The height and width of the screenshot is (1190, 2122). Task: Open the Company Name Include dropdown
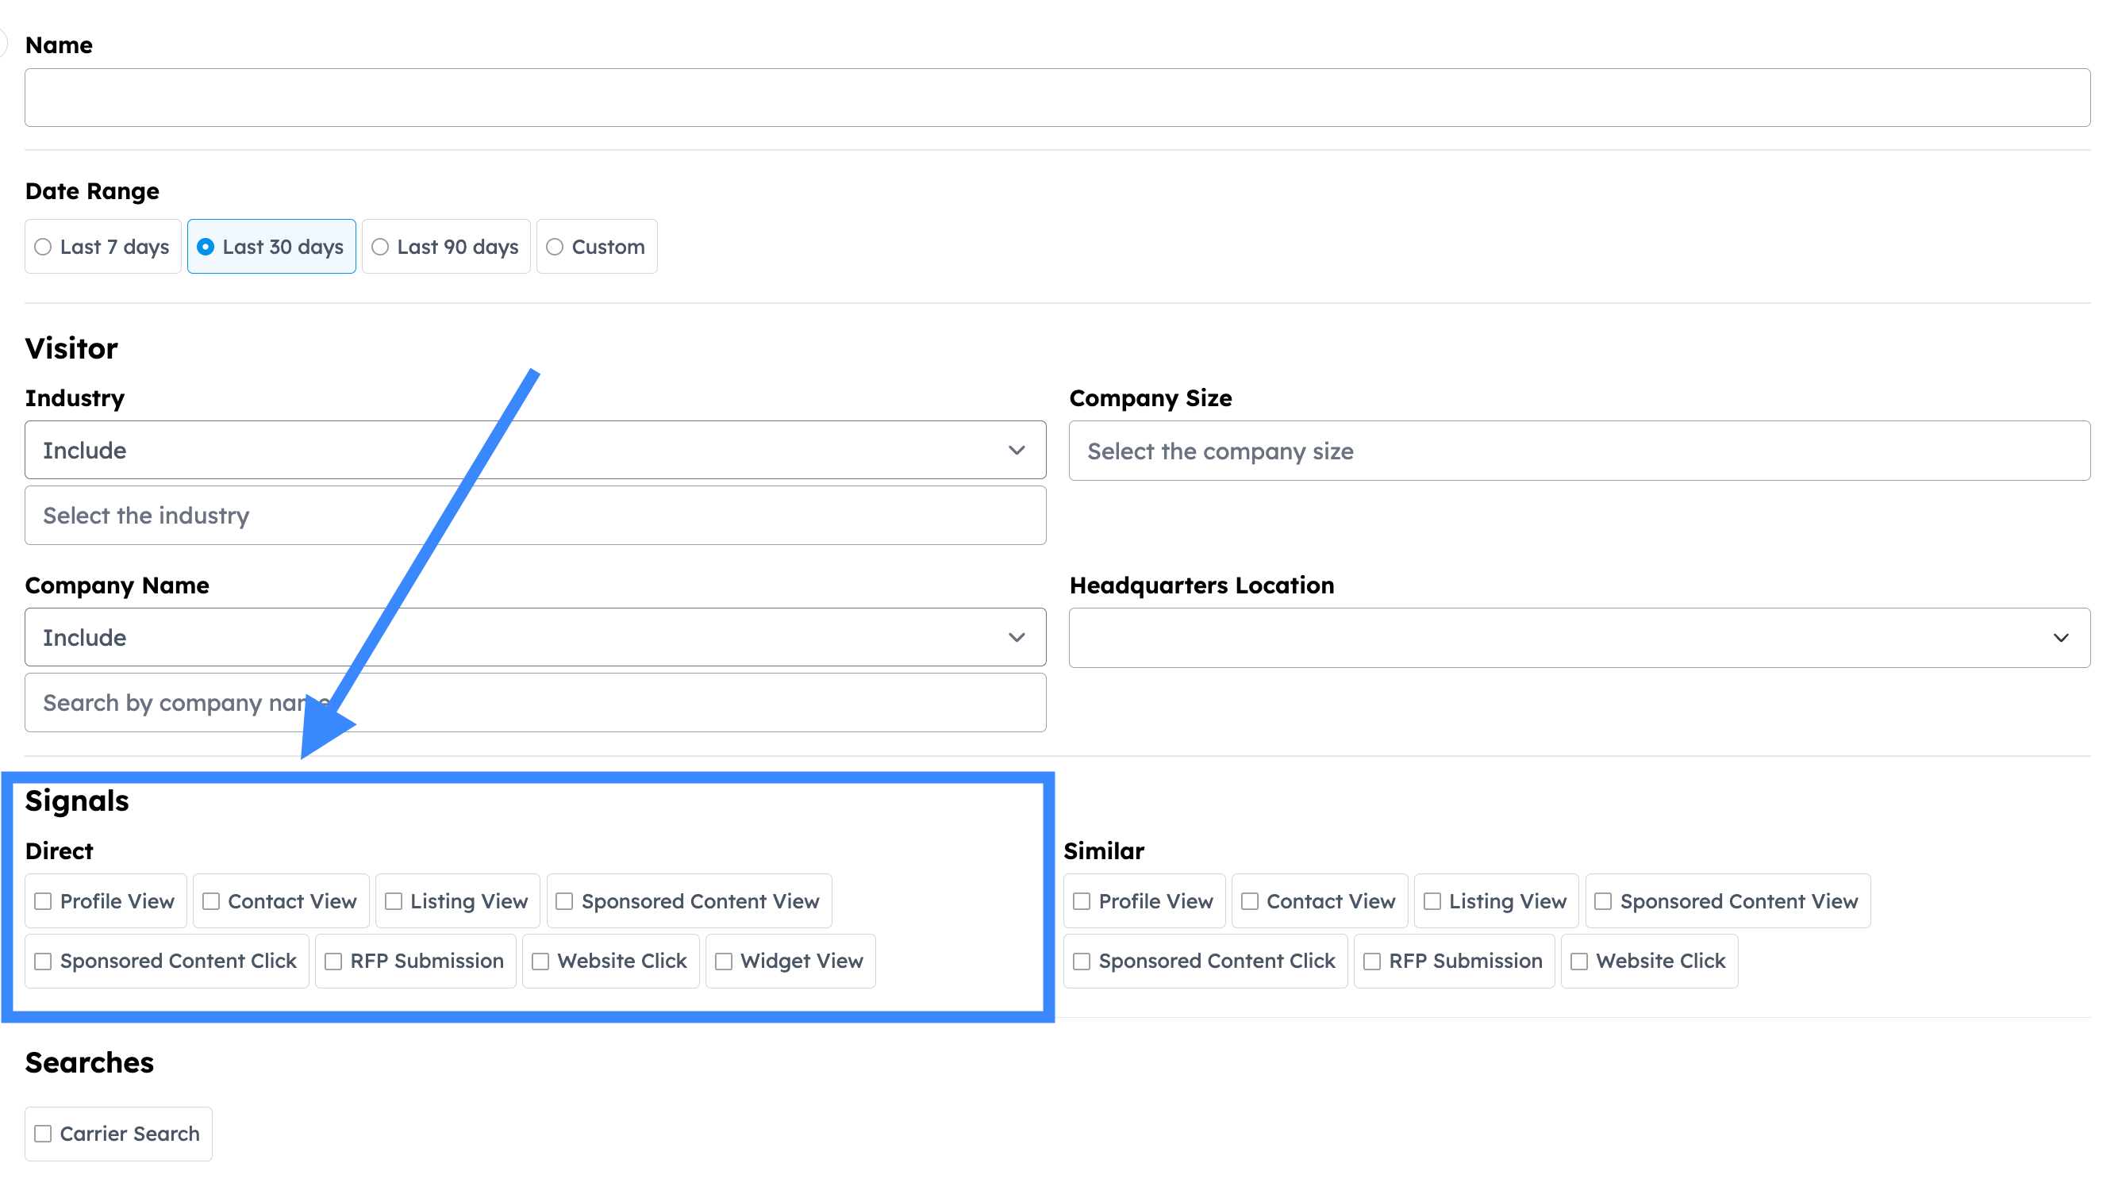pyautogui.click(x=535, y=637)
